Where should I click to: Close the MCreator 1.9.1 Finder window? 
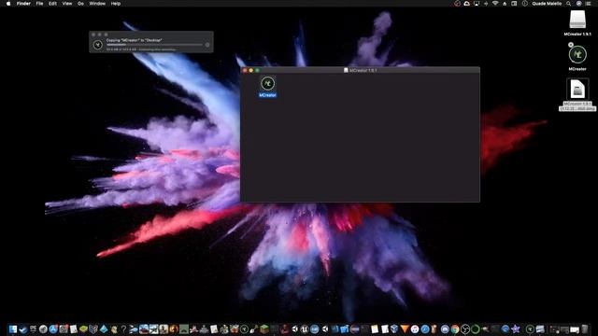point(245,70)
